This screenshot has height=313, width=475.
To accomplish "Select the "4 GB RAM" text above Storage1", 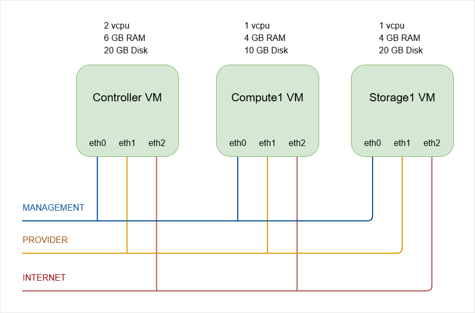I will pyautogui.click(x=400, y=38).
